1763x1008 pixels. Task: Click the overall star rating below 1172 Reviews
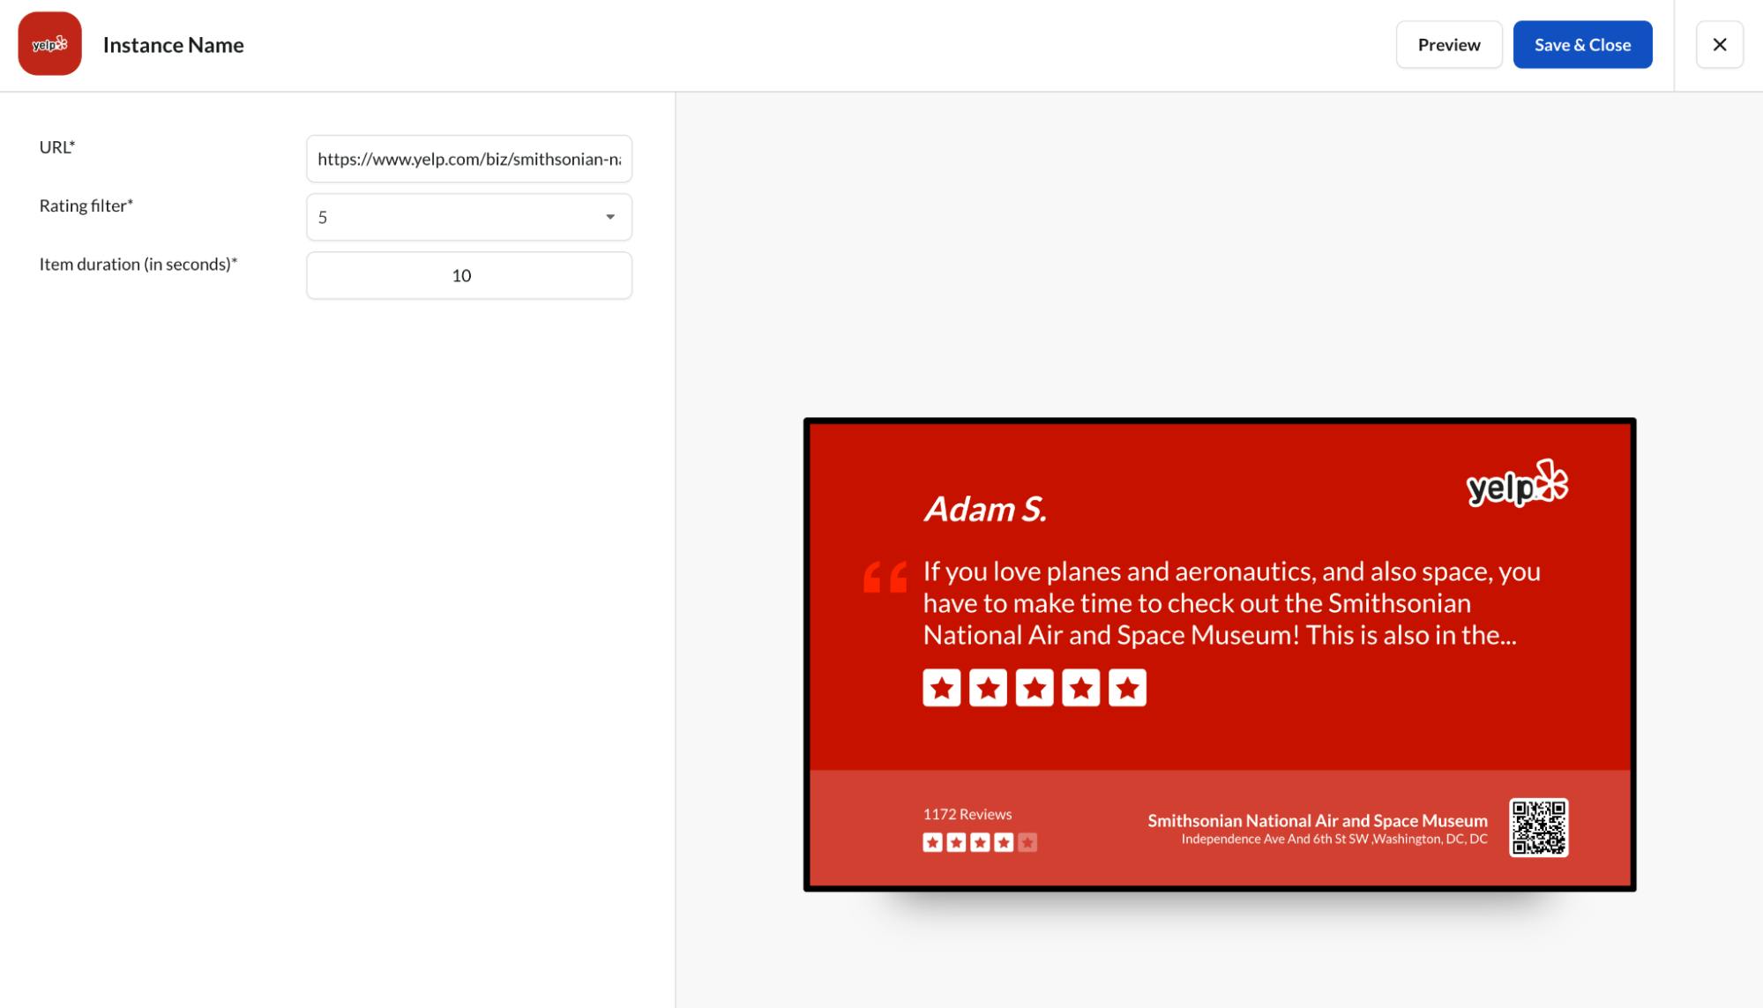point(980,842)
